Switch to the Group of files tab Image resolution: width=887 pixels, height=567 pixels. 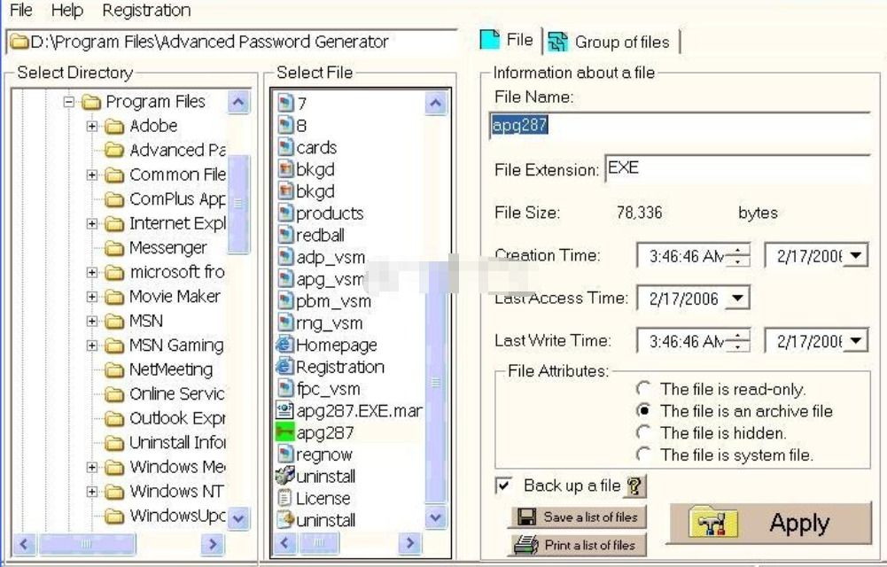tap(611, 42)
